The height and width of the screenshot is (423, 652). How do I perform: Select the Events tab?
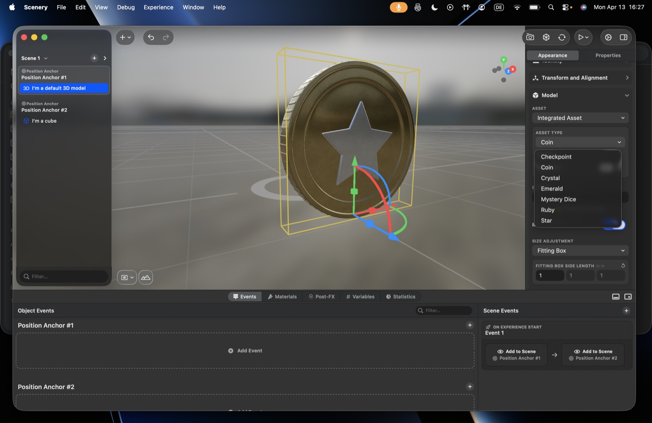pos(244,297)
